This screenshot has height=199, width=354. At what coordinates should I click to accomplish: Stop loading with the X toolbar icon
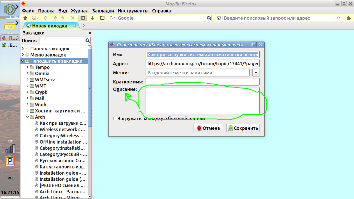click(73, 18)
